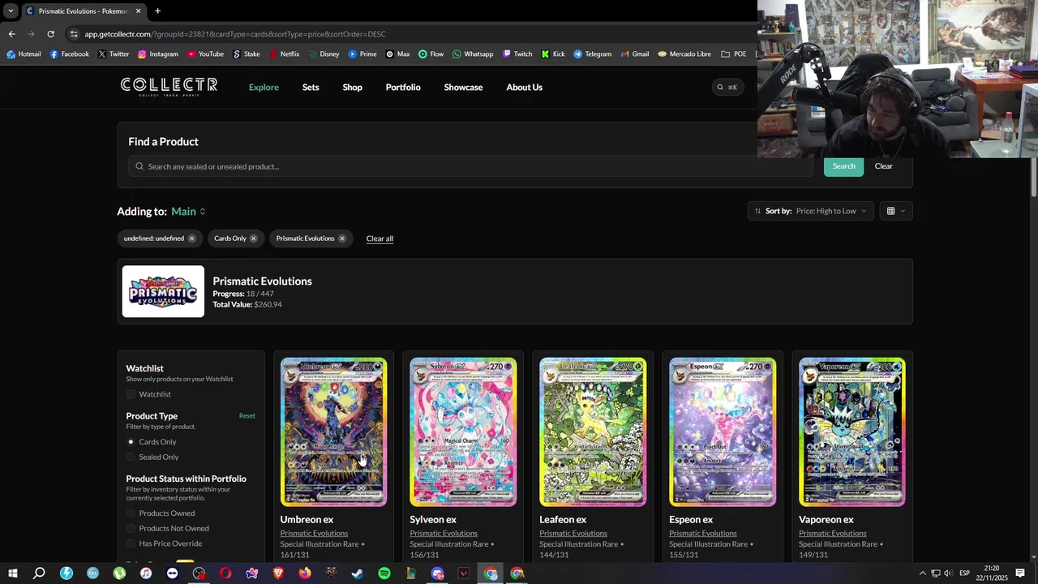Open the Netflix bookmark
The width and height of the screenshot is (1038, 584).
284,54
